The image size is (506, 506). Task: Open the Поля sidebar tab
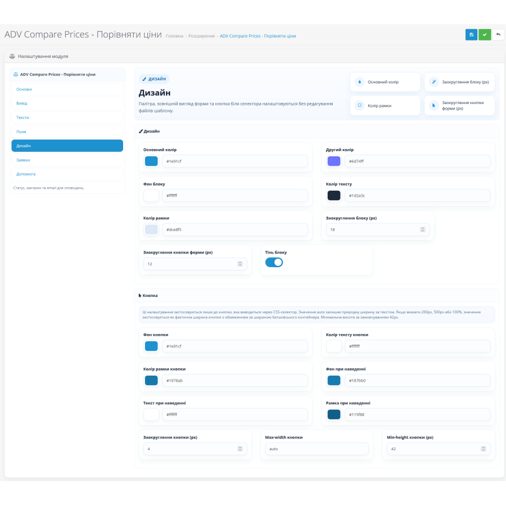(67, 132)
